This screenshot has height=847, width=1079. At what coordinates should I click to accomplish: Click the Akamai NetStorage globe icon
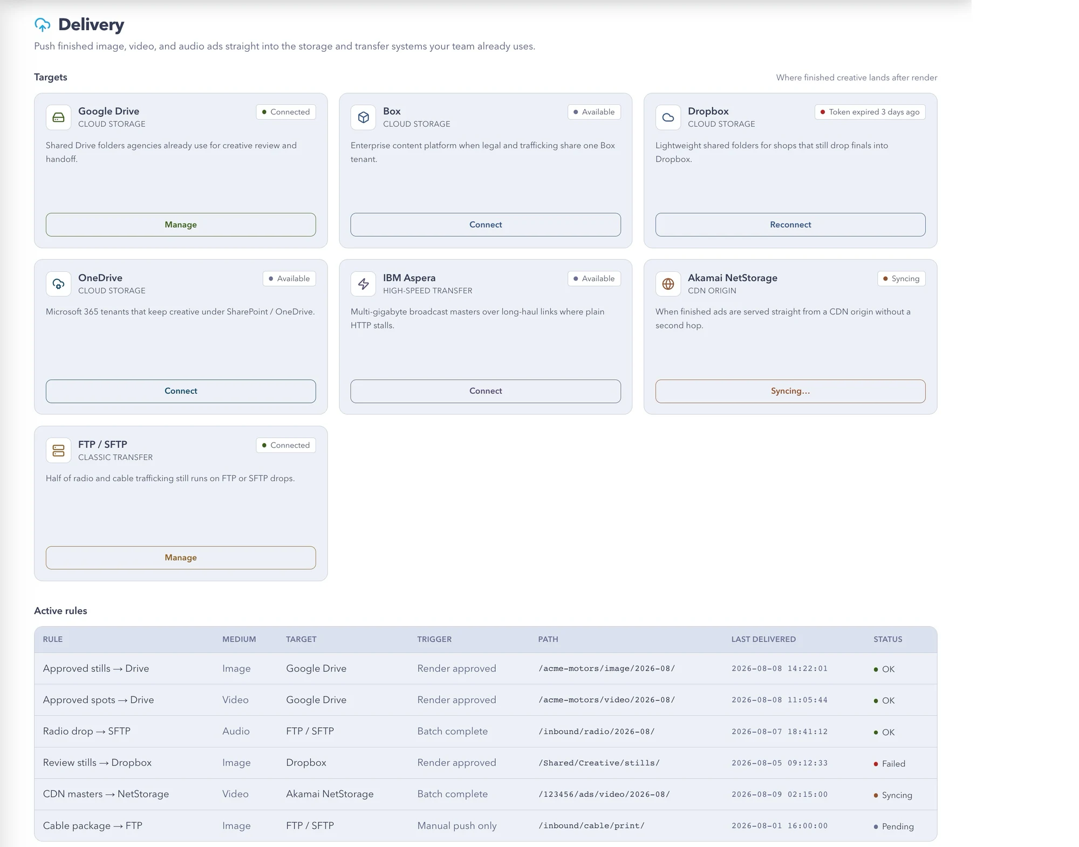point(668,284)
